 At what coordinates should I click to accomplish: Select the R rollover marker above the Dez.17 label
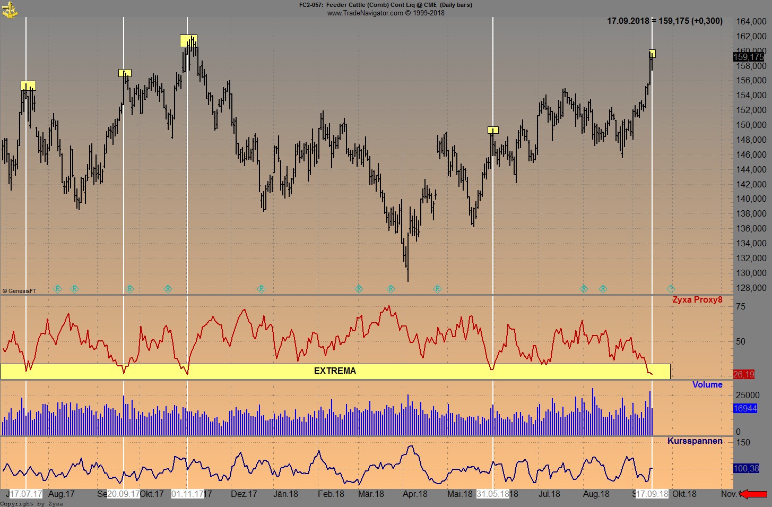coord(261,289)
